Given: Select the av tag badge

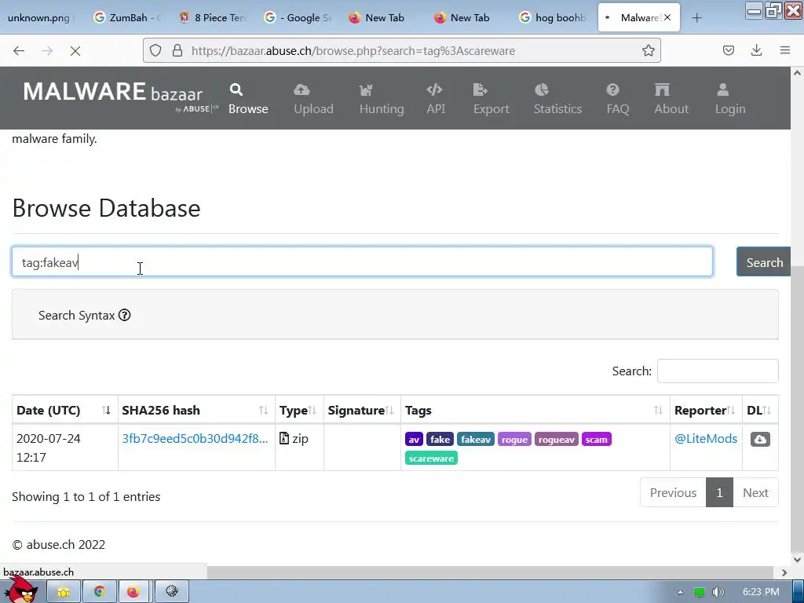Looking at the screenshot, I should click(x=414, y=440).
